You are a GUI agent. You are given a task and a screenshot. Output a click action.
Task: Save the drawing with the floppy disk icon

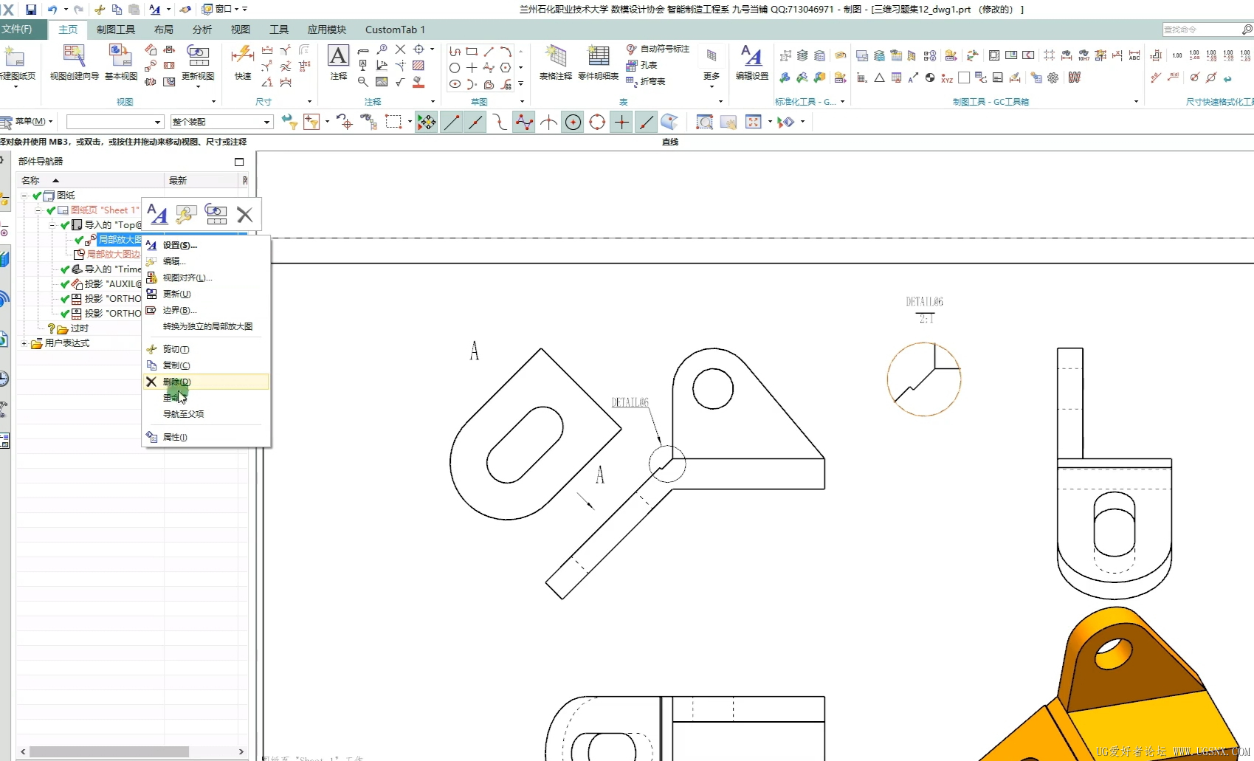pyautogui.click(x=31, y=10)
